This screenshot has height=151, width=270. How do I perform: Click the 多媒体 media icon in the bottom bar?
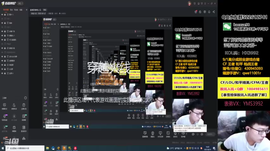point(168,134)
